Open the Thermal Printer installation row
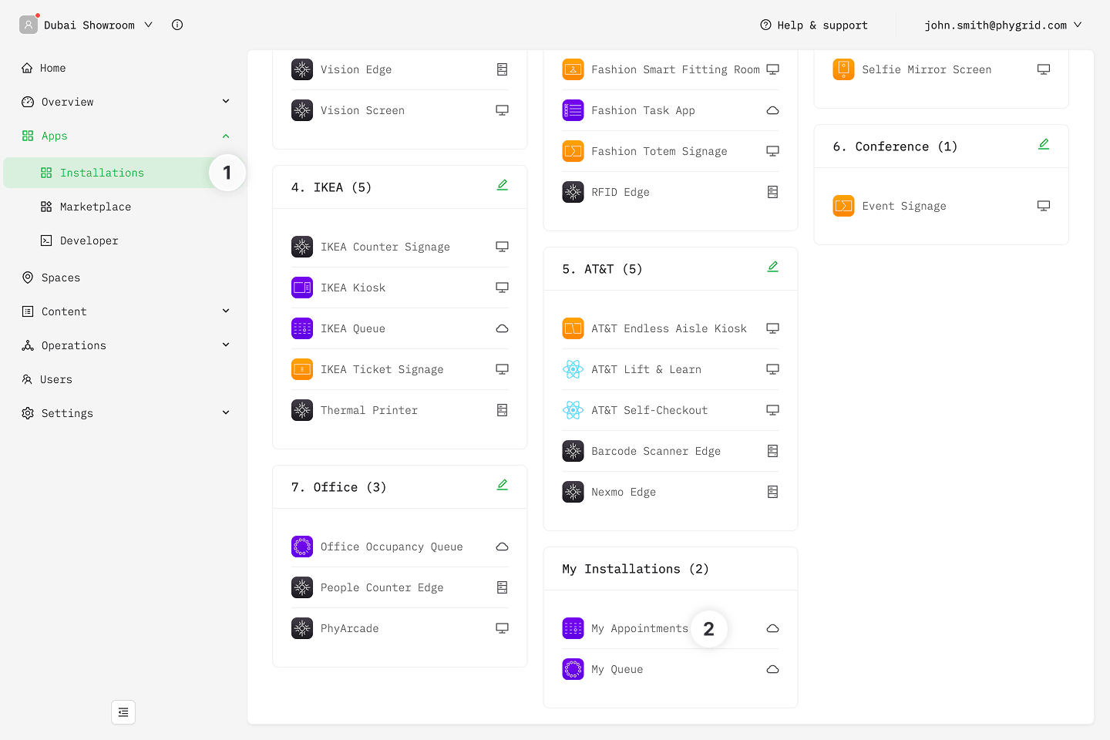Screen dimensions: 1110x740 (369, 410)
